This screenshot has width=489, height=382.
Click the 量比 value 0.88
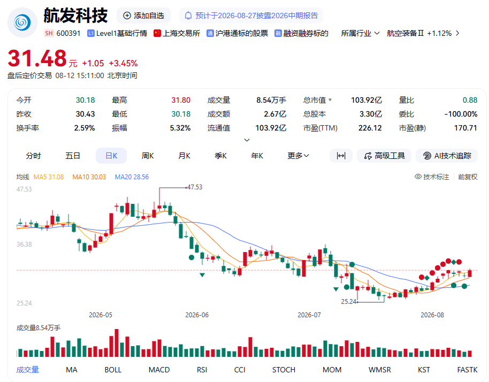point(470,100)
